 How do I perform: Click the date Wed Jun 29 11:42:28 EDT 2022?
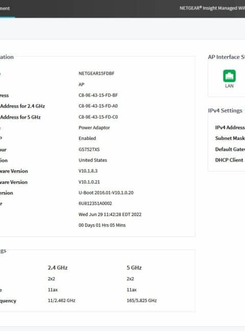tap(110, 214)
